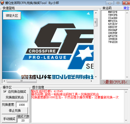Click hint info box scroll-down arrow

click(x=126, y=120)
